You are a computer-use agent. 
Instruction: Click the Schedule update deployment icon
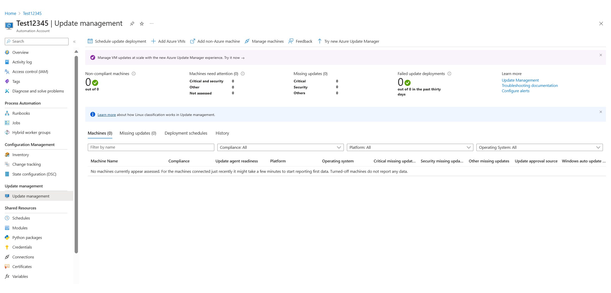tap(90, 41)
